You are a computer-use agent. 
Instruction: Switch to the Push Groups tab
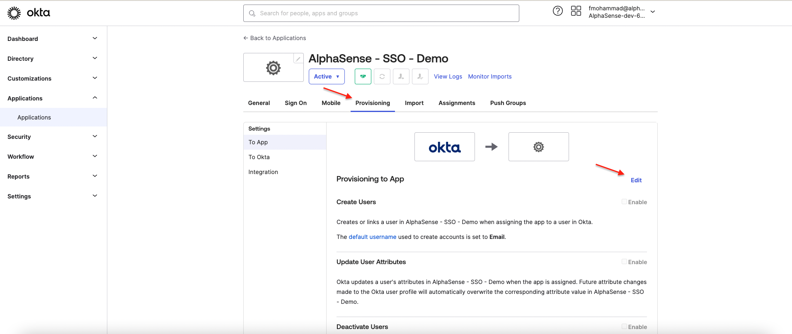coord(508,103)
